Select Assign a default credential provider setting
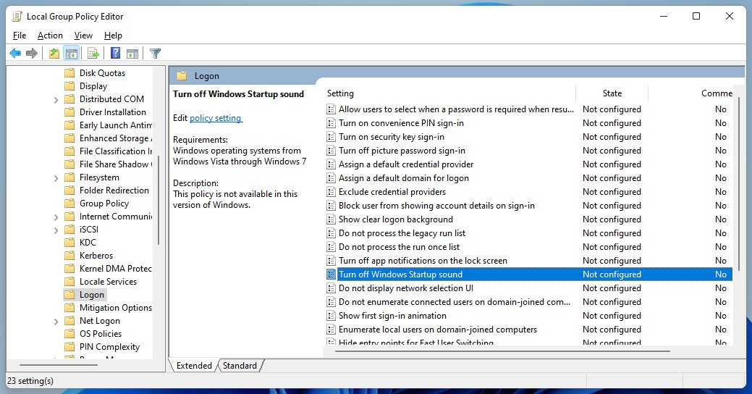This screenshot has height=394, width=752. (406, 164)
